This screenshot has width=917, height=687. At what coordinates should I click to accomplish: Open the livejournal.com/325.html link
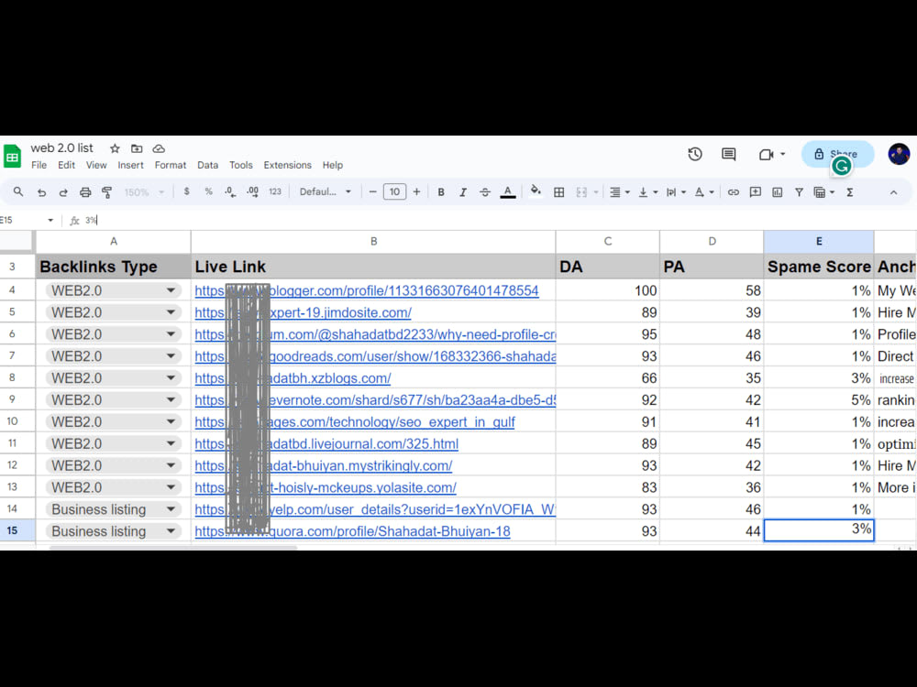click(x=326, y=444)
